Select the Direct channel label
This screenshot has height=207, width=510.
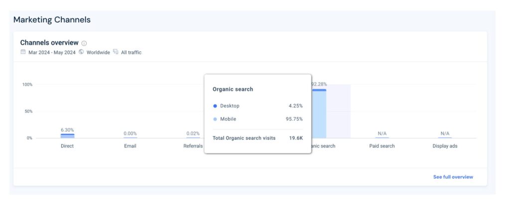(67, 146)
